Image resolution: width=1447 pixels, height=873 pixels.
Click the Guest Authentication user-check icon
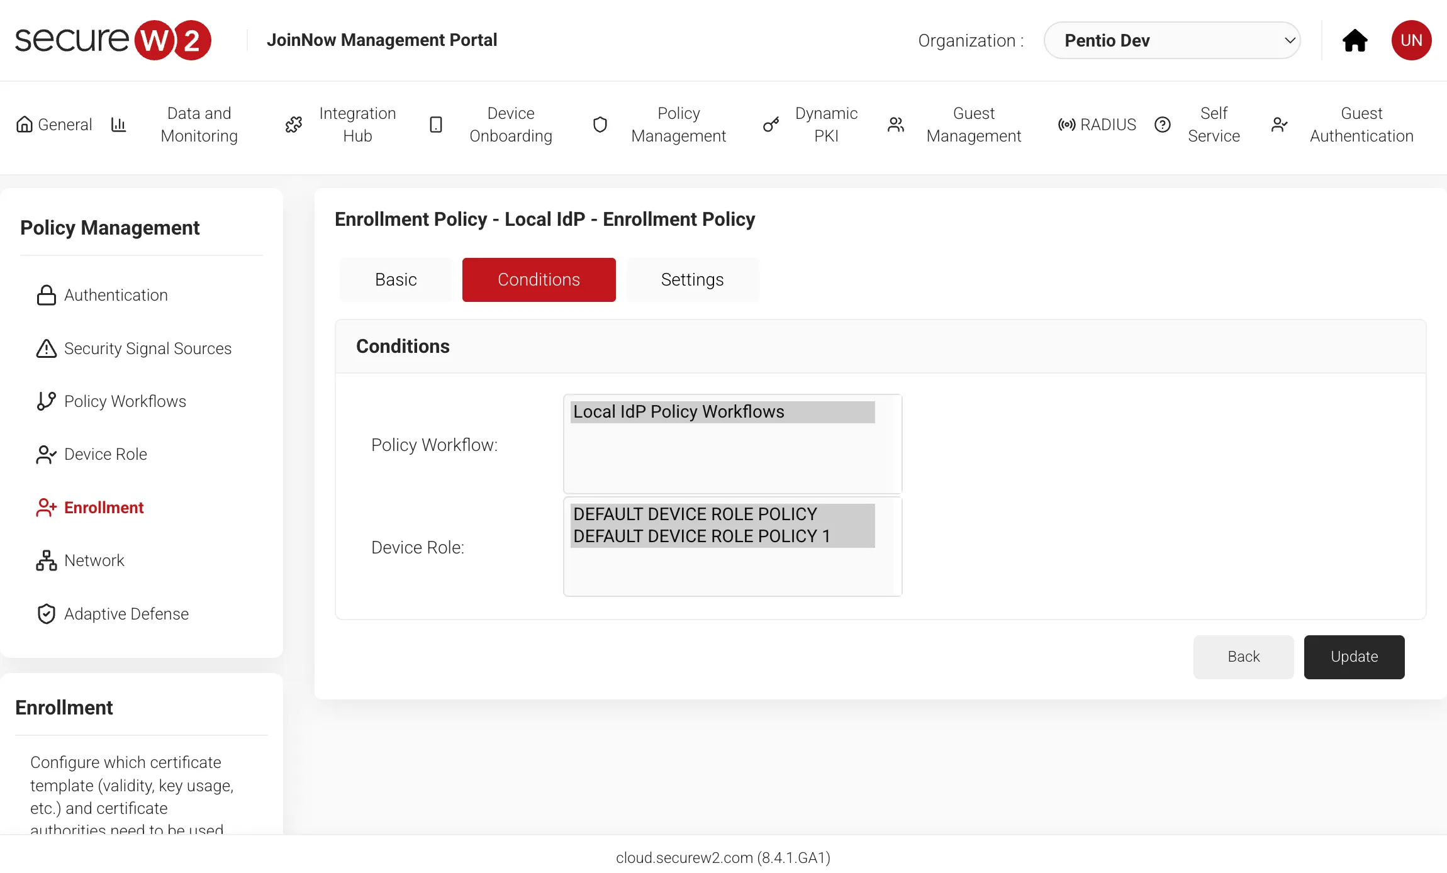(x=1279, y=125)
